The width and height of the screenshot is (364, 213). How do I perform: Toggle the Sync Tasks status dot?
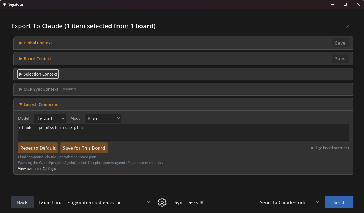pyautogui.click(x=202, y=202)
